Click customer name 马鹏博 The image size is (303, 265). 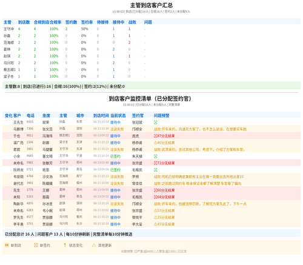(x=18, y=129)
